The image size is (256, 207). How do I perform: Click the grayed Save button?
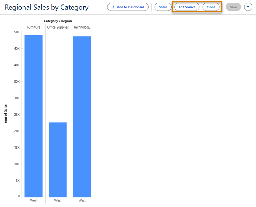click(x=233, y=7)
